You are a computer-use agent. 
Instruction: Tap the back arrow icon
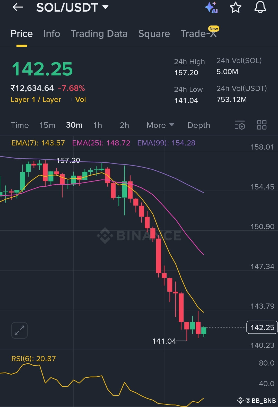(18, 7)
